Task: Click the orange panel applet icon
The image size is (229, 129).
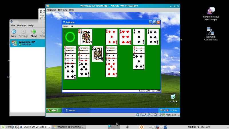Action: 141,127
